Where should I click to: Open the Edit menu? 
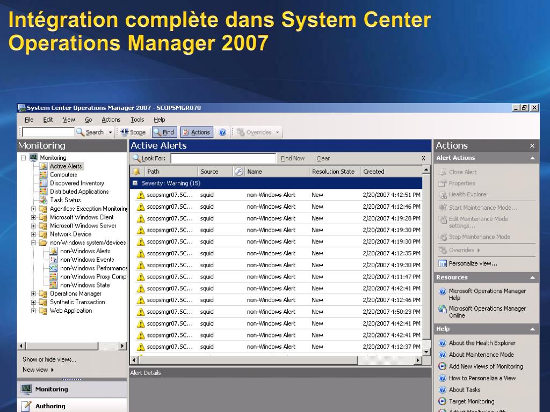[48, 120]
